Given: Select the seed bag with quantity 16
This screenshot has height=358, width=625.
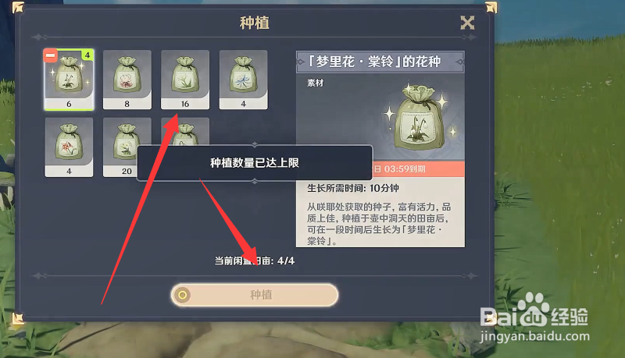Looking at the screenshot, I should tap(185, 80).
